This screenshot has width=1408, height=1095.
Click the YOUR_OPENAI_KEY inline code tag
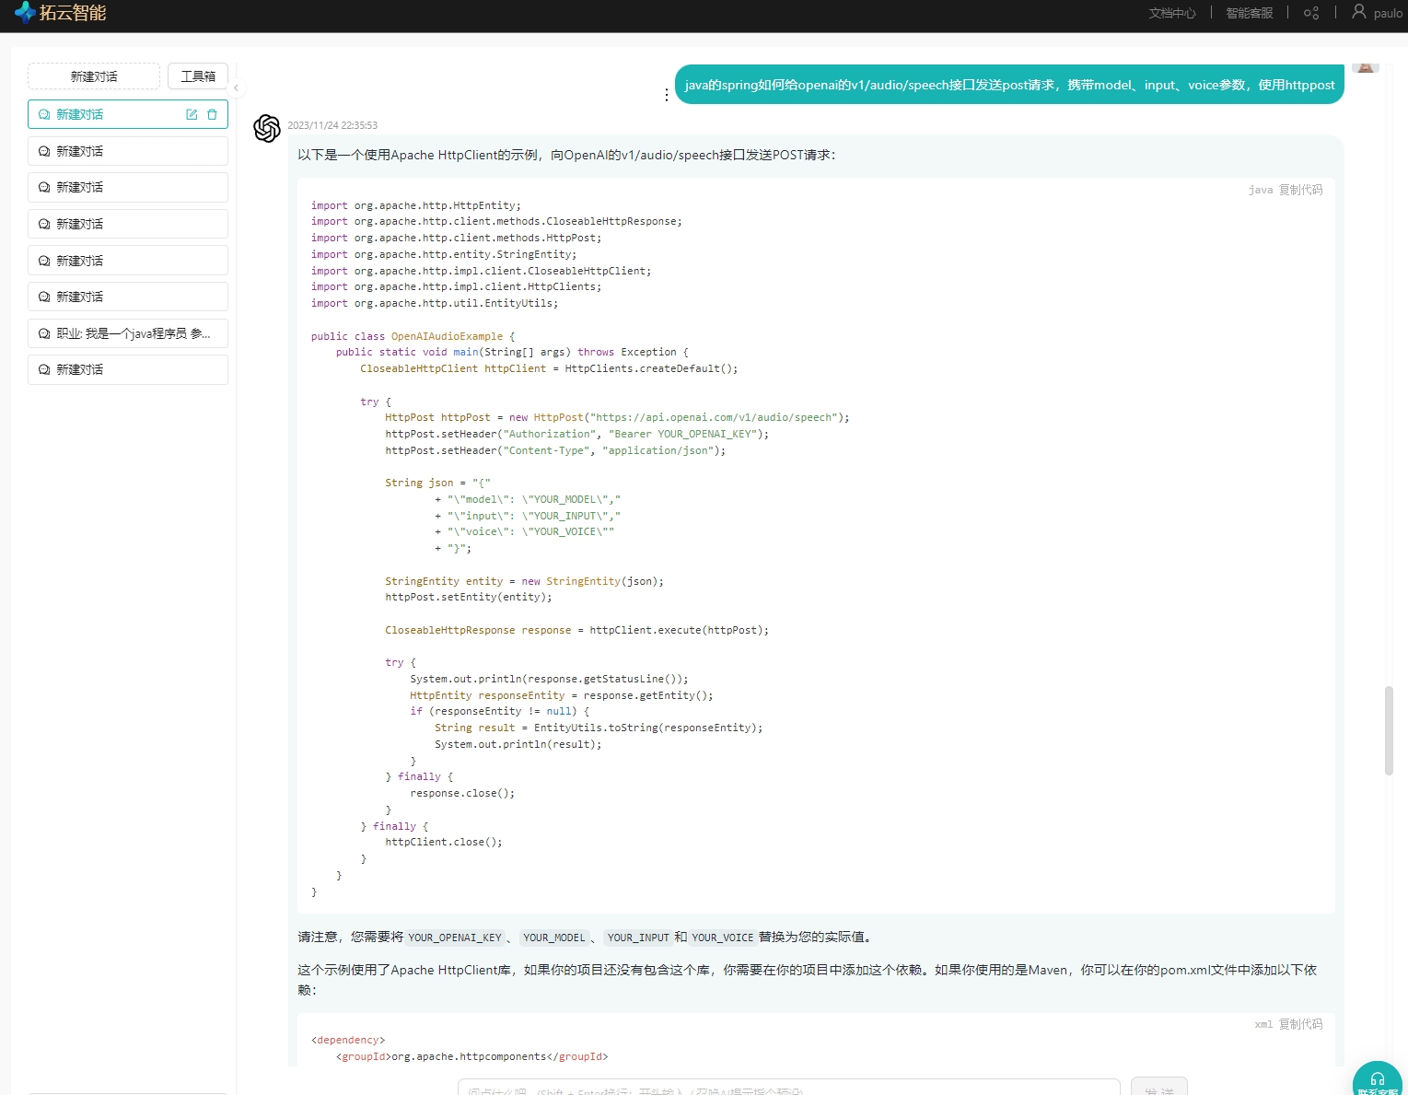pos(455,938)
